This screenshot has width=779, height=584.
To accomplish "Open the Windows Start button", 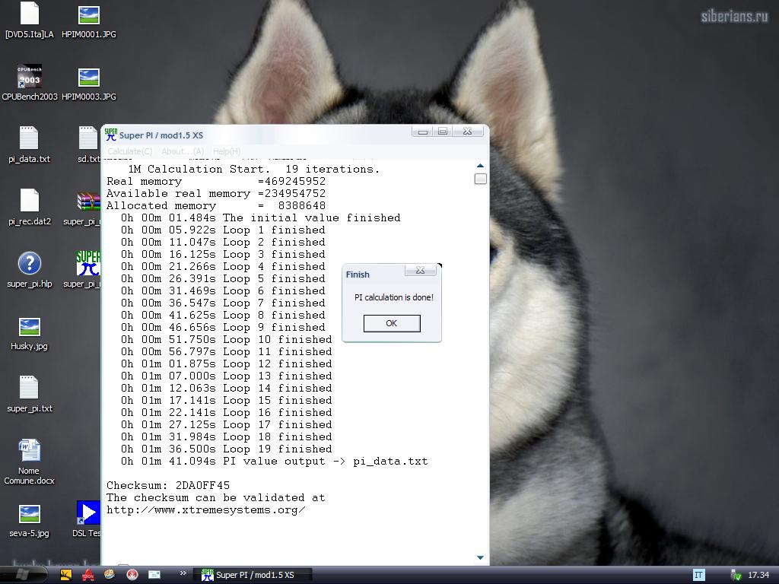I will pyautogui.click(x=23, y=575).
